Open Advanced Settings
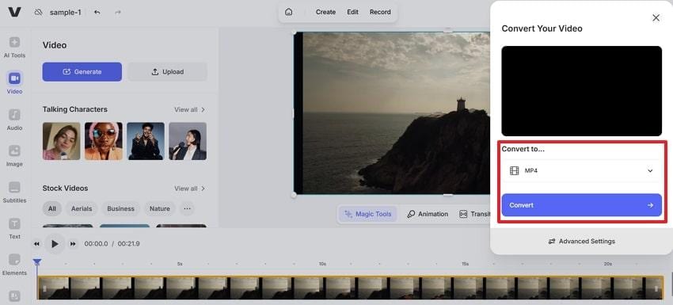Screen dimensions: 673x305 point(582,242)
